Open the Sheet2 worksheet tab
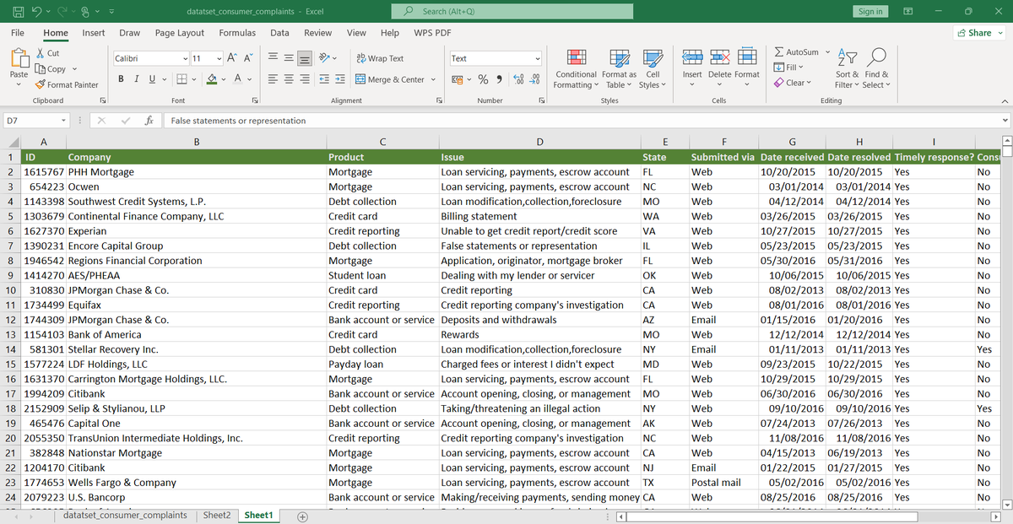 217,514
